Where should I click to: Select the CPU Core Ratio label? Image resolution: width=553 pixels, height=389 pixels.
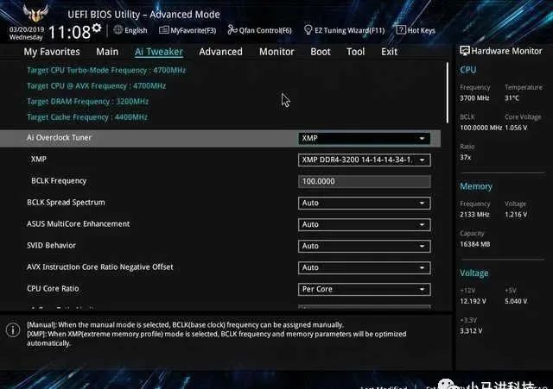coord(53,289)
